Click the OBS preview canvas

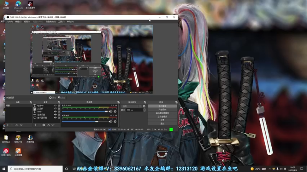click(x=91, y=59)
